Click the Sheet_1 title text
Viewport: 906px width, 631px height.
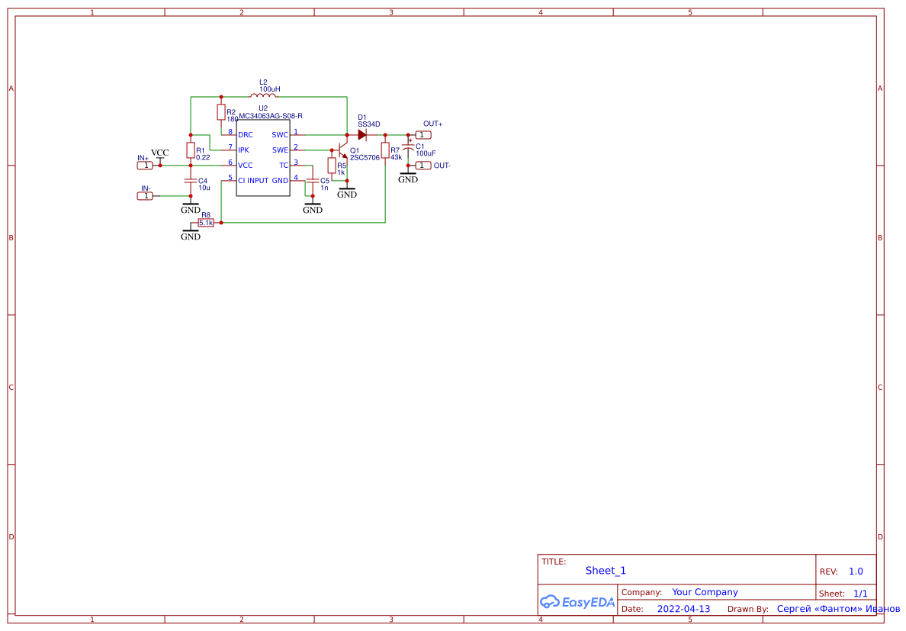pyautogui.click(x=606, y=570)
